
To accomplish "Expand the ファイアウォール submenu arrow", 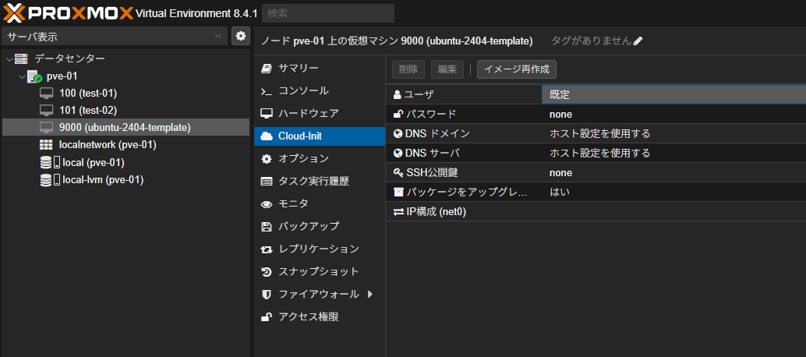I will pos(369,295).
